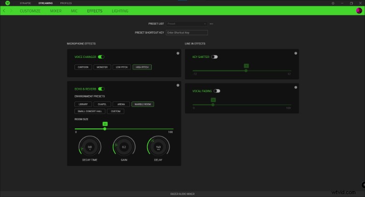Click the Preset Shortcut Key field
The image size is (365, 197).
point(187,32)
